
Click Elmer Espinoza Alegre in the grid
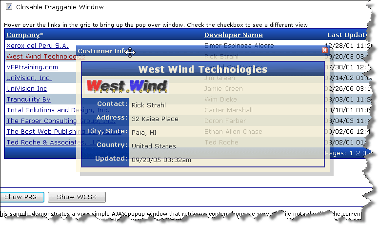pos(239,46)
